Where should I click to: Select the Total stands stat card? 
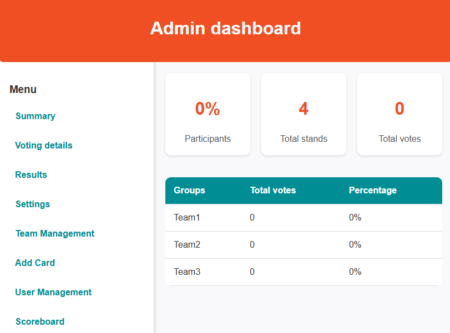tap(304, 115)
